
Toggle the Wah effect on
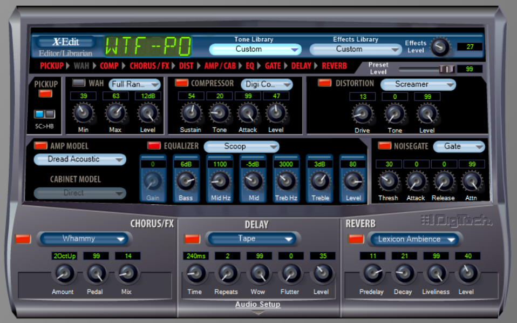pyautogui.click(x=78, y=83)
